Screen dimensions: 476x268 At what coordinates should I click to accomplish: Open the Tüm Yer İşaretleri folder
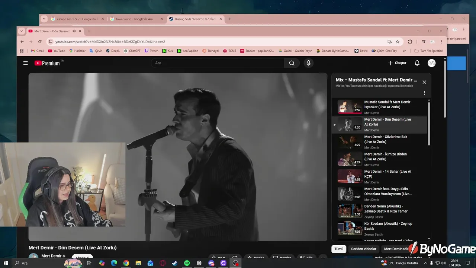click(429, 51)
